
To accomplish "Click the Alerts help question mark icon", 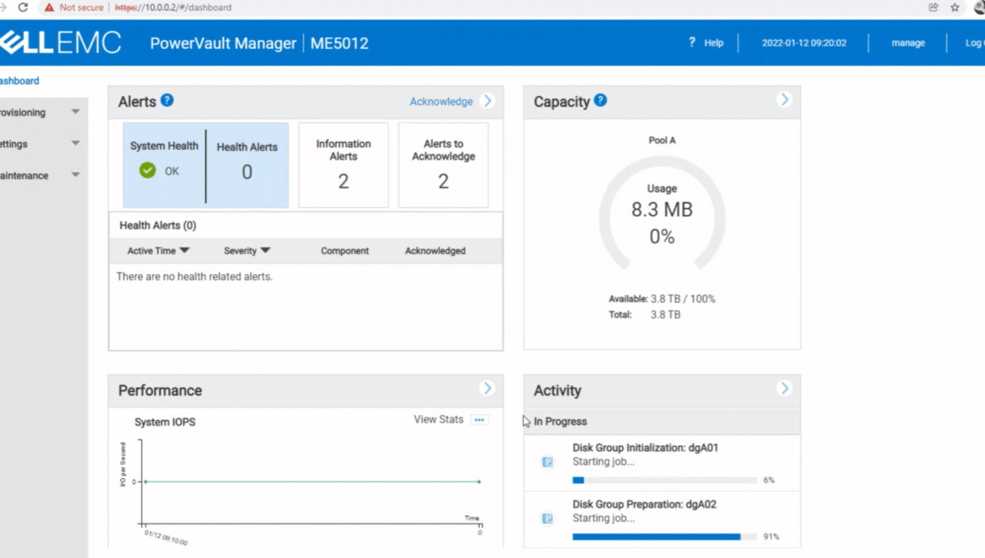I will coord(167,100).
